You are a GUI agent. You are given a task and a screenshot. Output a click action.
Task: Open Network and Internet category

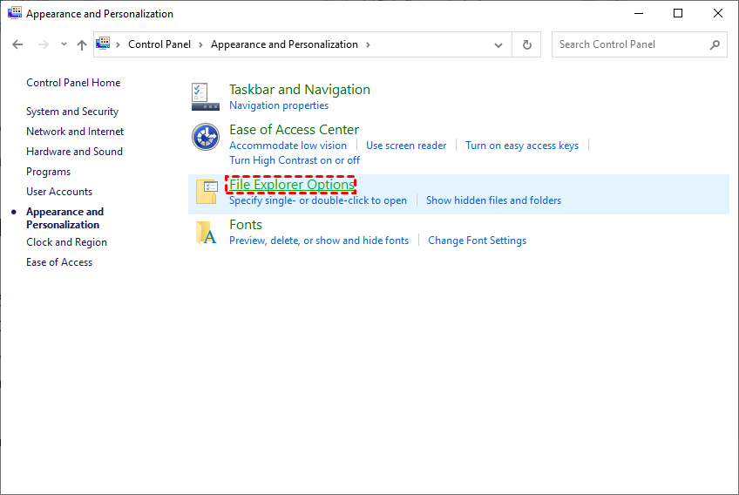[75, 132]
